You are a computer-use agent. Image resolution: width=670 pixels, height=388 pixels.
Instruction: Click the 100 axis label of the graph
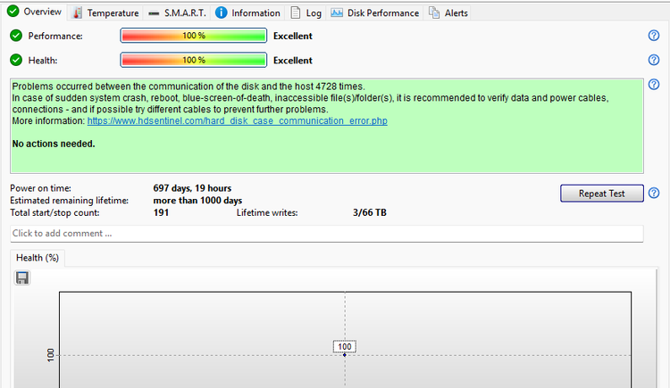pos(51,355)
